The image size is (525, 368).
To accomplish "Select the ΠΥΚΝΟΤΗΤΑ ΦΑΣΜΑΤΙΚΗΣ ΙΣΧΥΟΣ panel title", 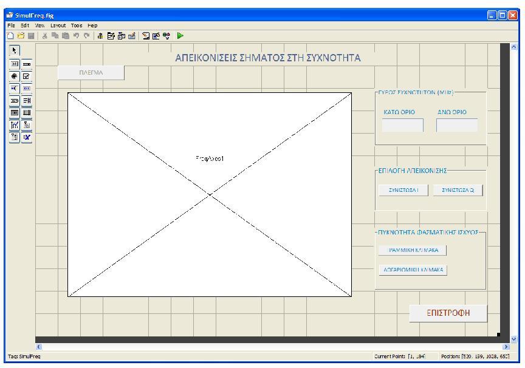I will [x=428, y=232].
